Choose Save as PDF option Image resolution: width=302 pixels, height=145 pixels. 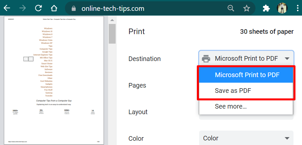pyautogui.click(x=233, y=91)
